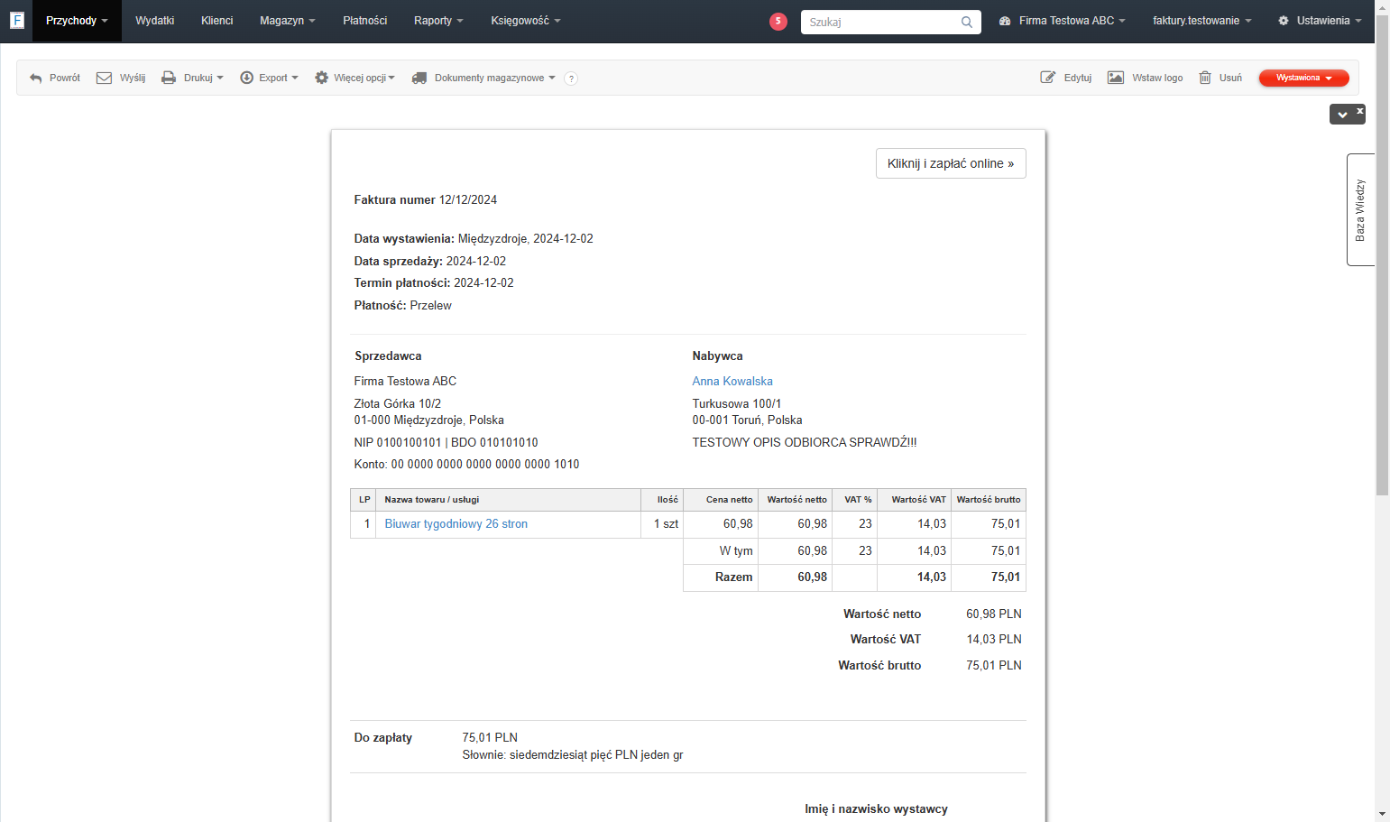Open the red notifications badge showing 5
The width and height of the screenshot is (1390, 822).
(778, 22)
